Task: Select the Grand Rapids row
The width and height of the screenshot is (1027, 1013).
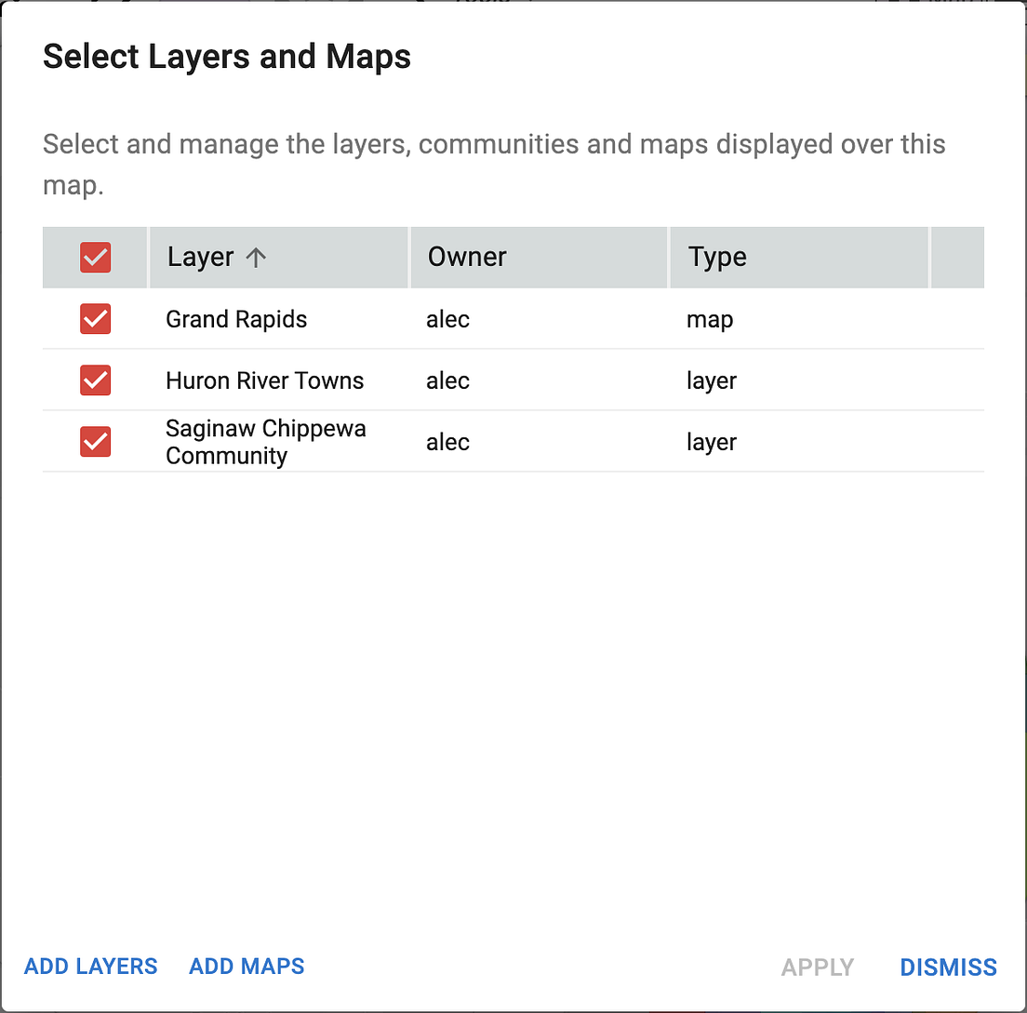Action: [236, 319]
